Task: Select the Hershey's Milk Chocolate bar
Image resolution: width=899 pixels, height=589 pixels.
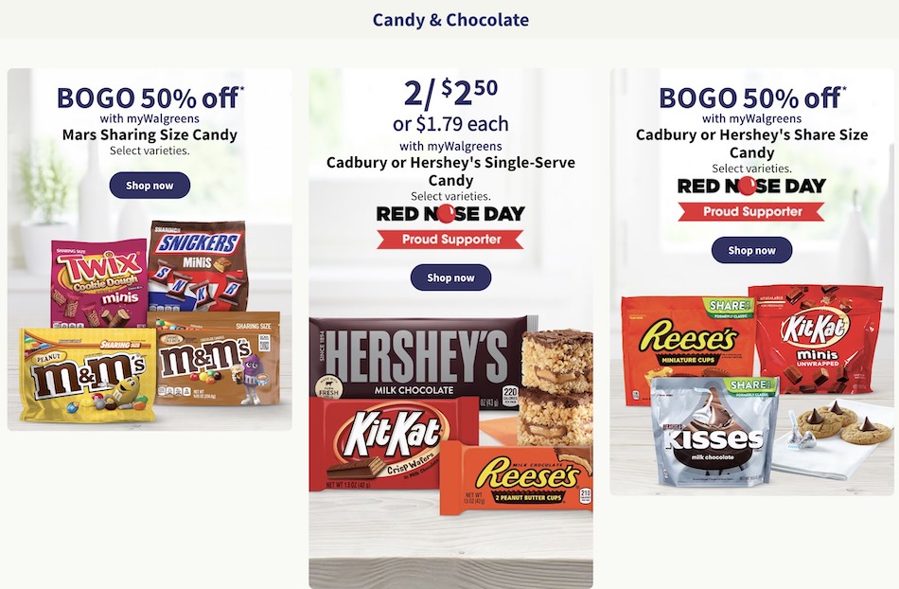Action: [417, 357]
